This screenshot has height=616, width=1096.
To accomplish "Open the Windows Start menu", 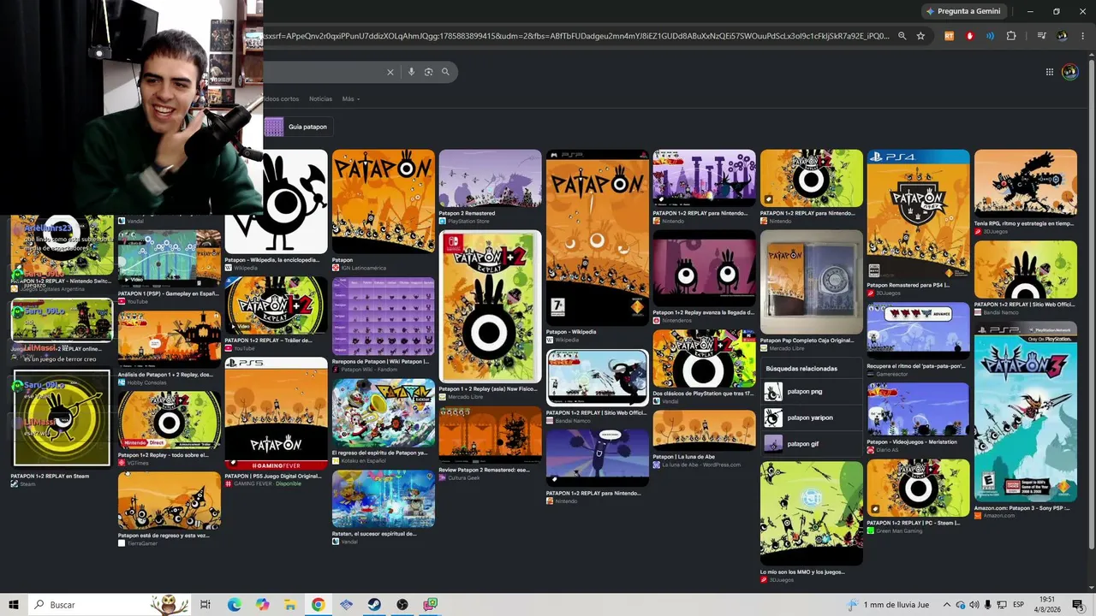I will [14, 605].
